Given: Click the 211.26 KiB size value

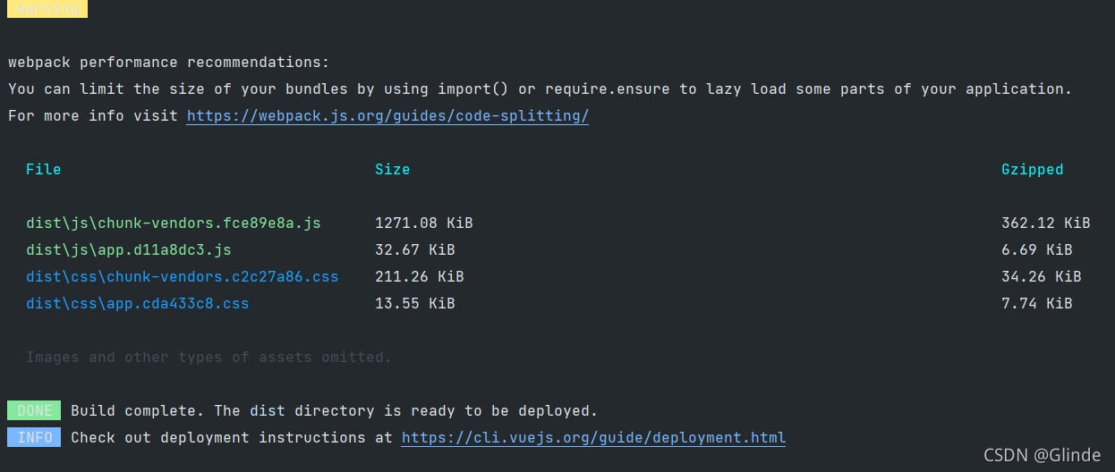Looking at the screenshot, I should (420, 277).
